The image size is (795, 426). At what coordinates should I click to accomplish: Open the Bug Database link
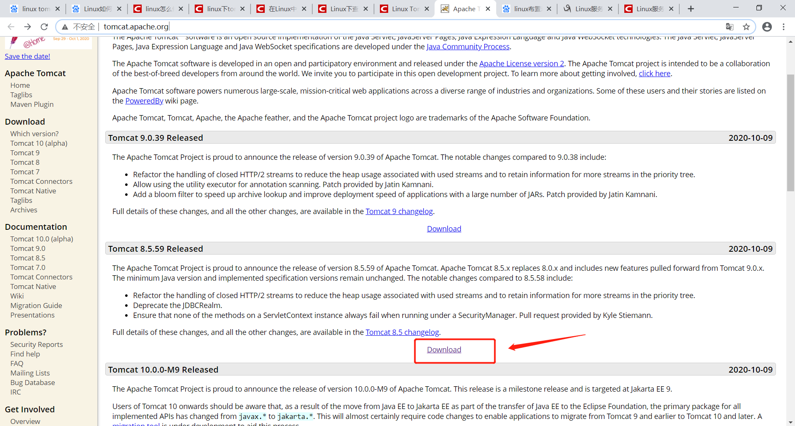coord(32,383)
